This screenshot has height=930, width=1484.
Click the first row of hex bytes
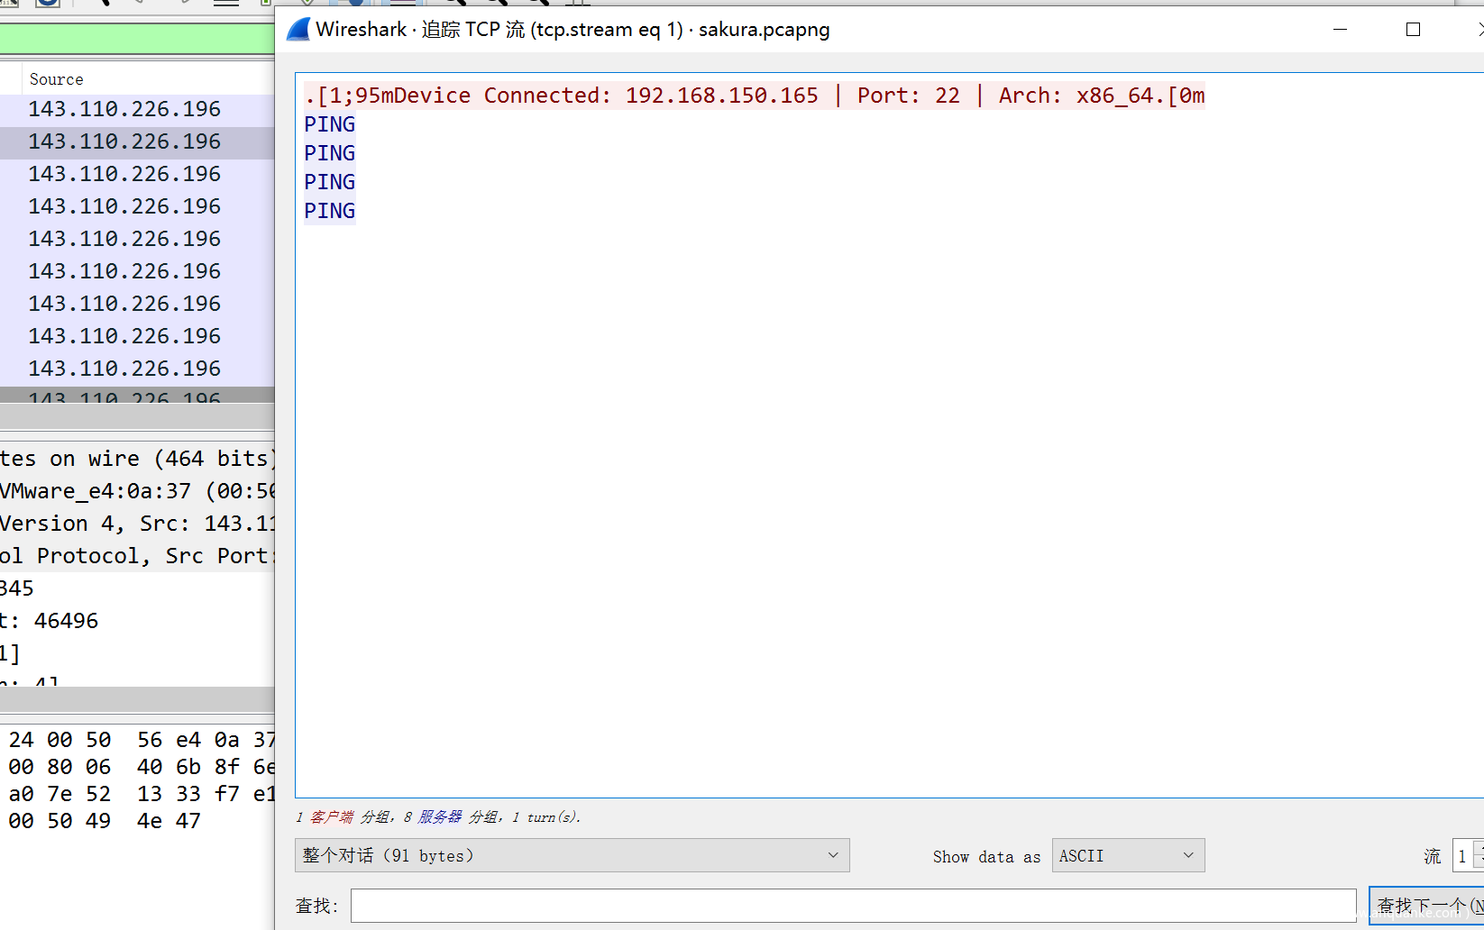pyautogui.click(x=140, y=740)
